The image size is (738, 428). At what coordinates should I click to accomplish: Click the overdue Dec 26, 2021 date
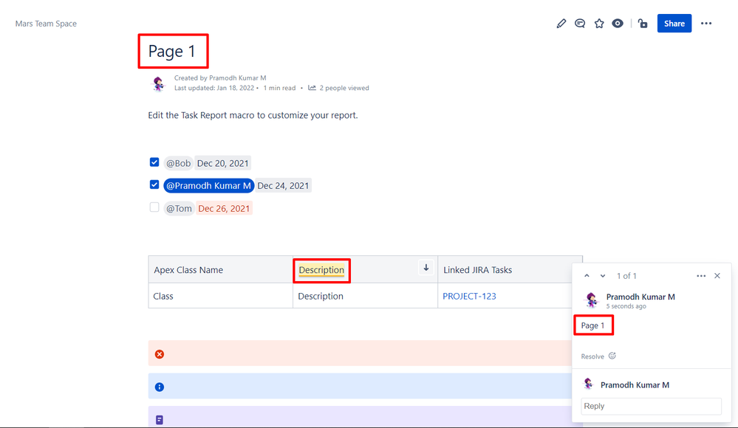click(224, 208)
